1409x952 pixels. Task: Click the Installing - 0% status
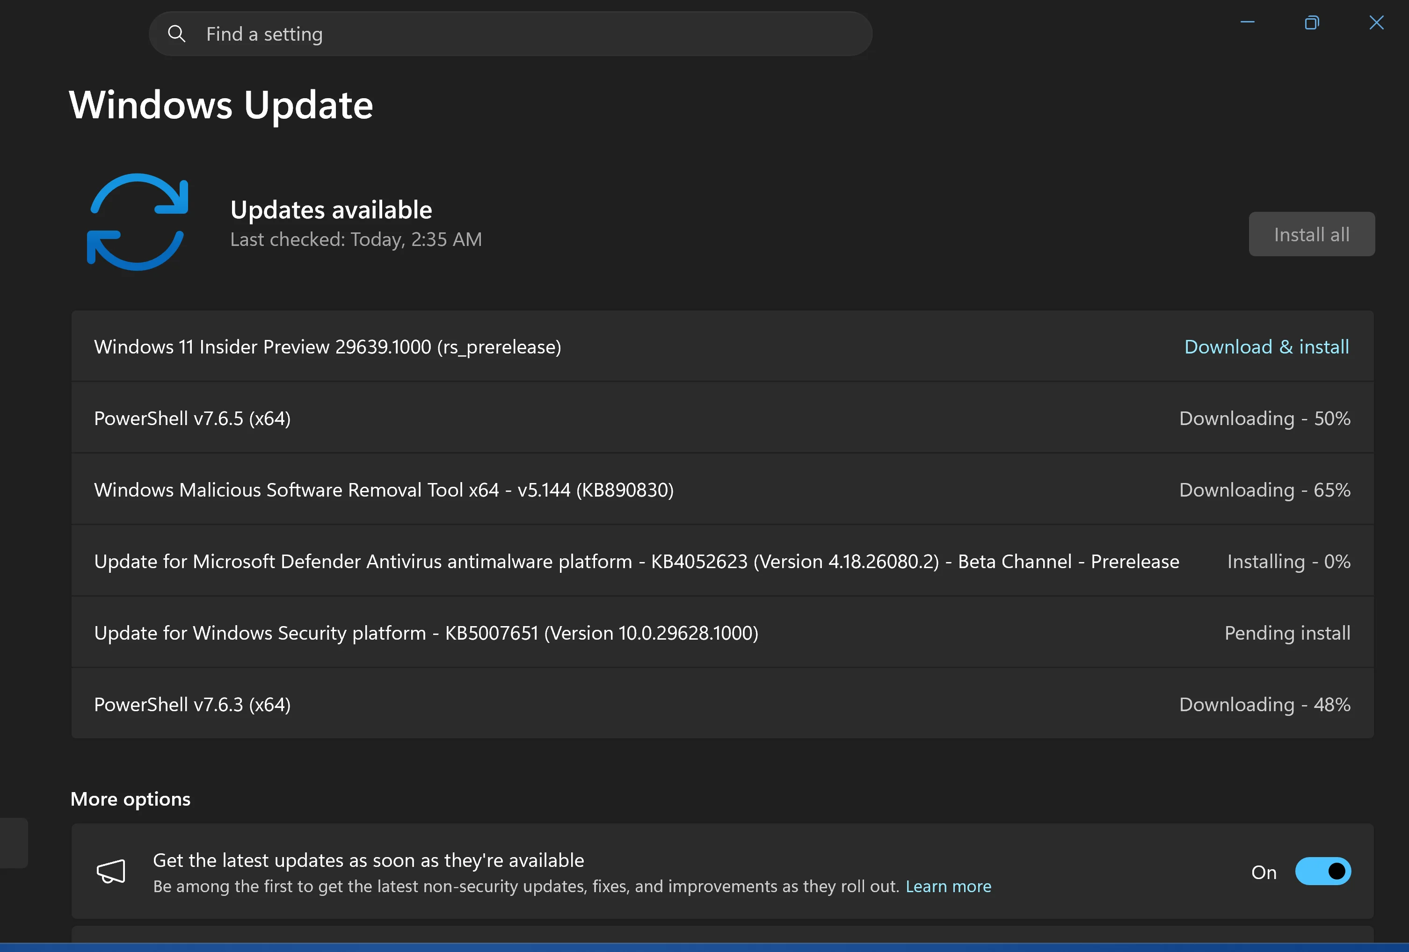coord(1289,561)
